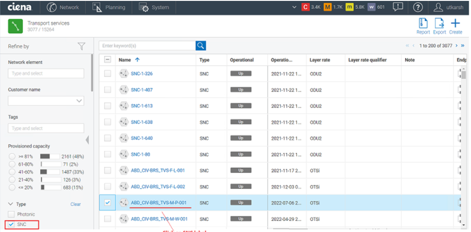
Task: Click the 41-60% capacity bar
Action: (x=50, y=172)
